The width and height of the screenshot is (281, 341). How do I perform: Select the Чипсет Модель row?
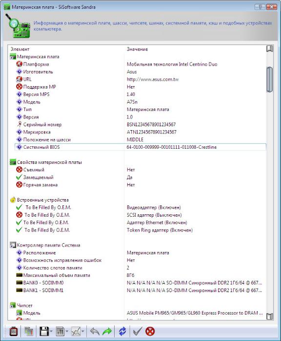140,313
